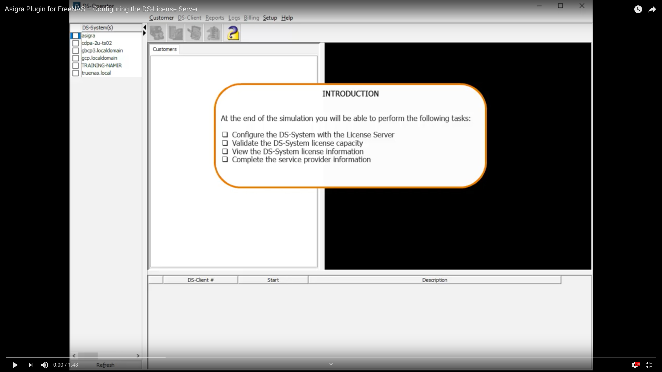Check the TRAINING-NAMIR checkbox
This screenshot has height=372, width=662.
(x=75, y=66)
